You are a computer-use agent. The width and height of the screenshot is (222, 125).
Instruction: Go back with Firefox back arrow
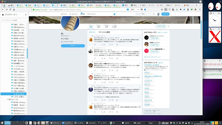point(3,9)
